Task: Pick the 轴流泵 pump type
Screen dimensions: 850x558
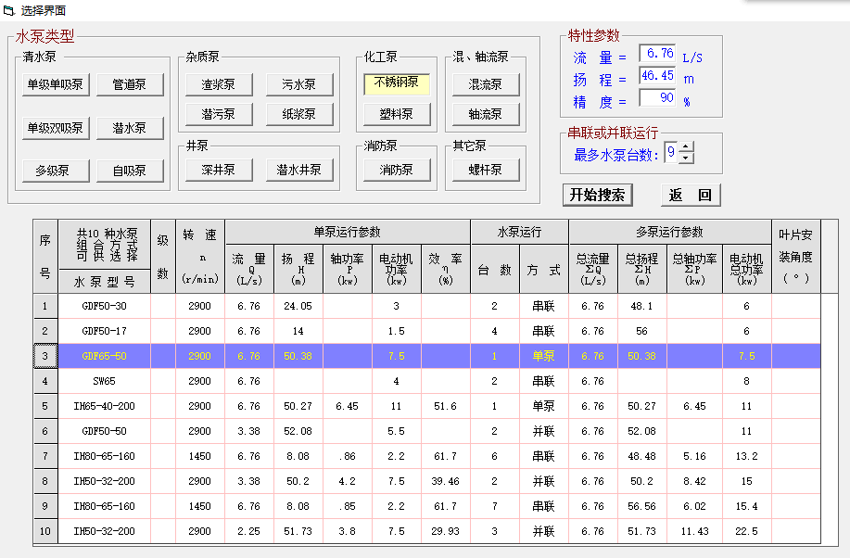Action: 486,114
